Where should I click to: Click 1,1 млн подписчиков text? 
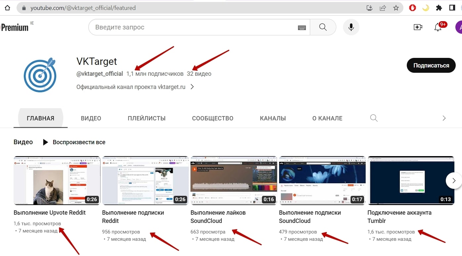155,74
